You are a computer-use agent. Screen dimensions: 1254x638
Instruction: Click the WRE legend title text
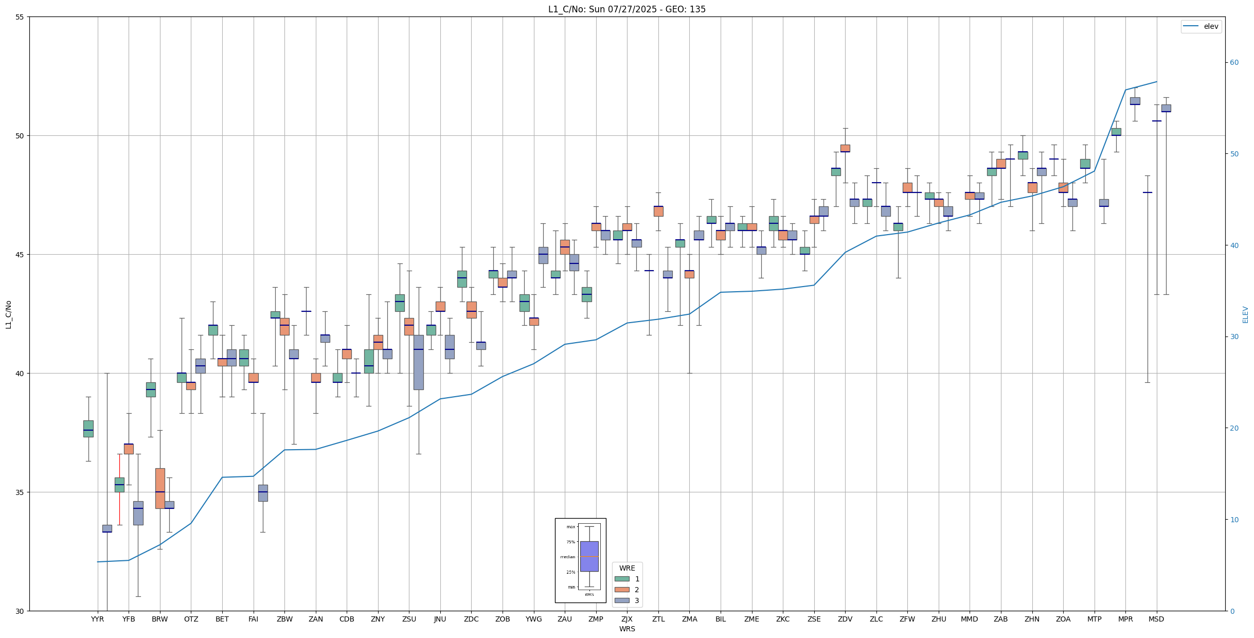627,568
